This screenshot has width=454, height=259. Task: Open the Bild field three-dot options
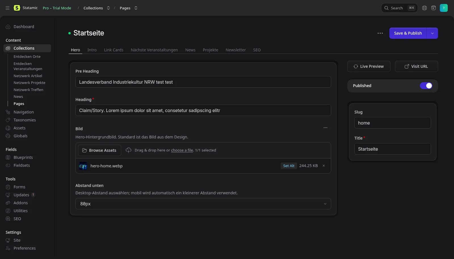point(325,128)
